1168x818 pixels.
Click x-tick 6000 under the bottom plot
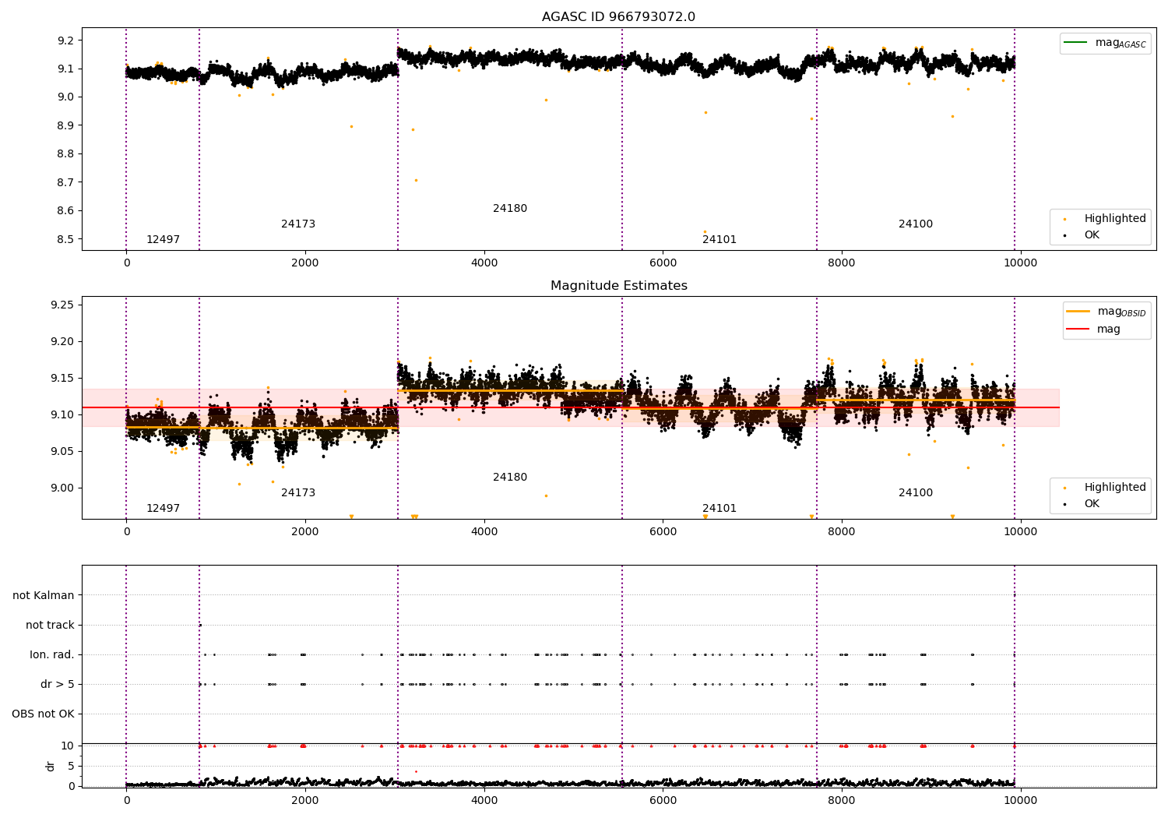pos(663,800)
